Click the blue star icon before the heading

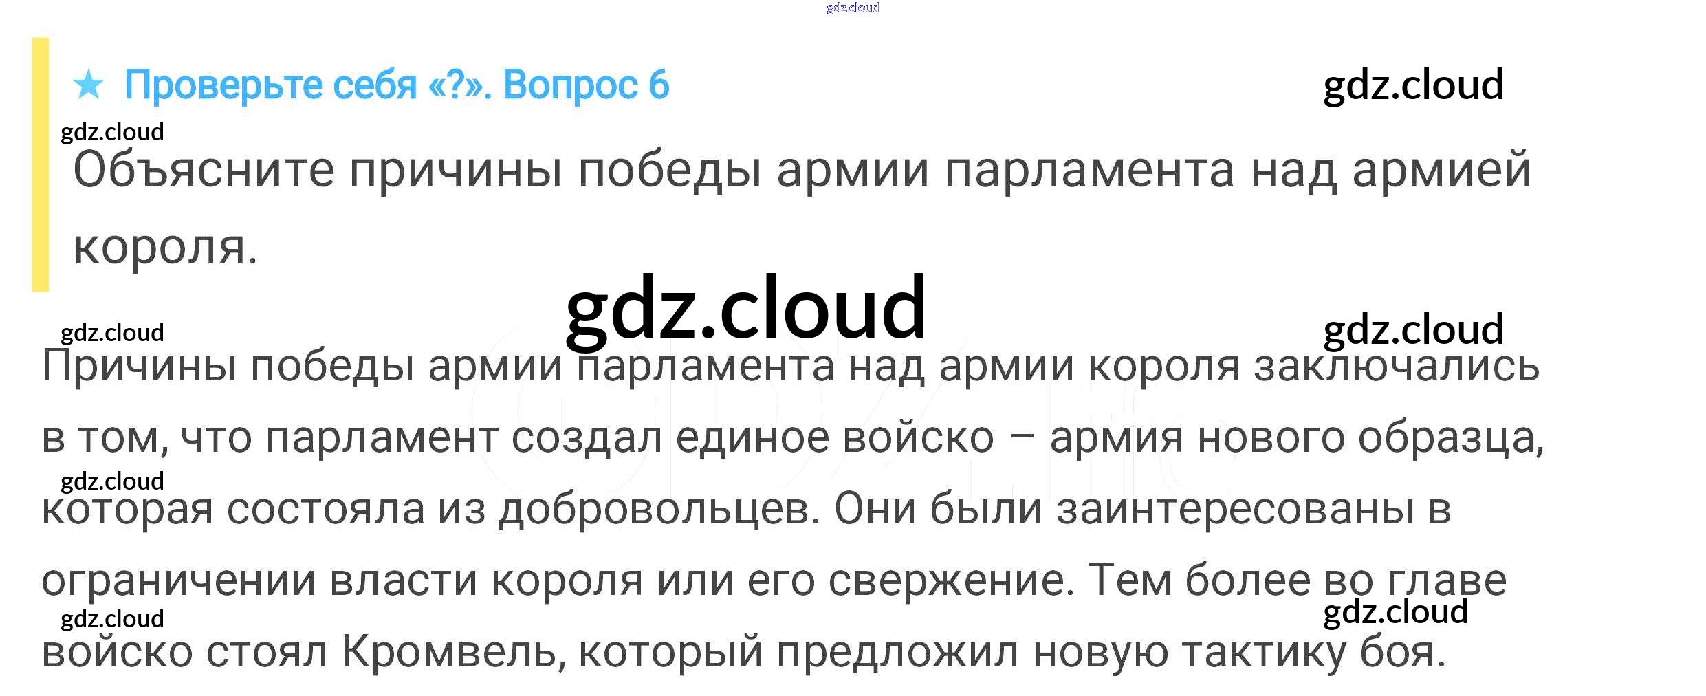coord(89,85)
